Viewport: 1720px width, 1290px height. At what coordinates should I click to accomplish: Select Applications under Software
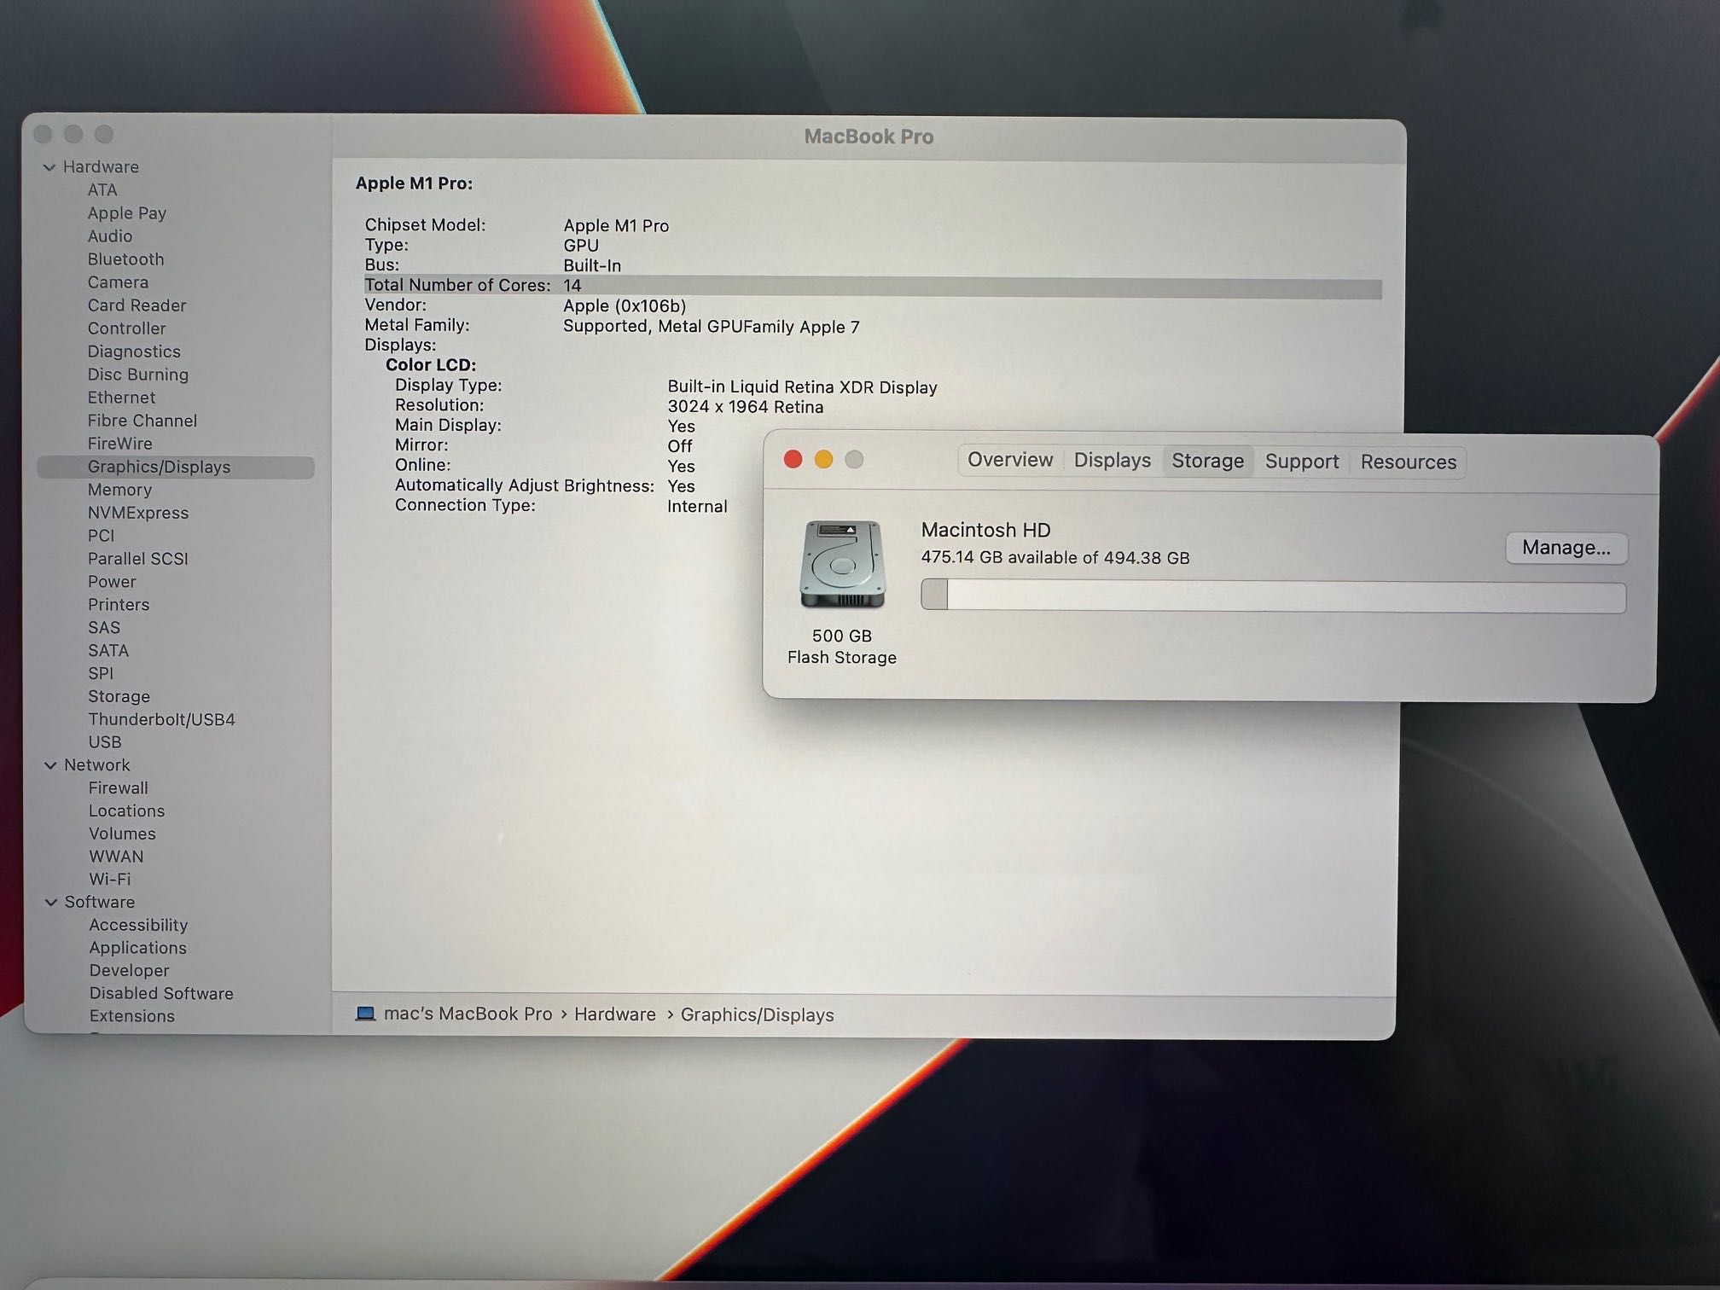coord(138,948)
